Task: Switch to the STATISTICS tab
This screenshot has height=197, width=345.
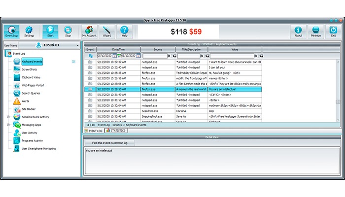Action: 116,131
